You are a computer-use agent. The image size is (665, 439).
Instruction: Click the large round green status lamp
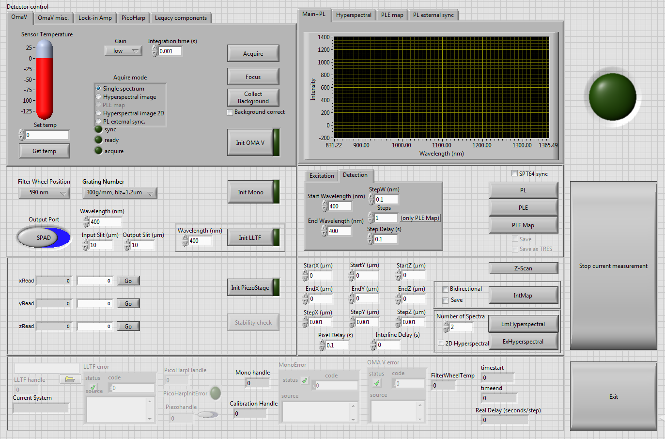(612, 96)
